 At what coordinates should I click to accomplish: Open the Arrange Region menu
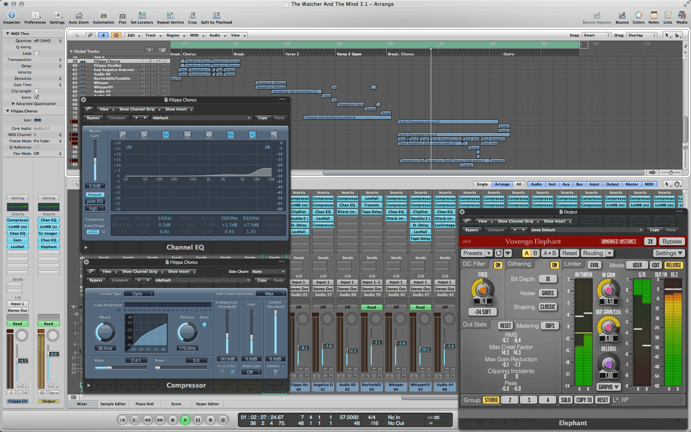point(175,35)
